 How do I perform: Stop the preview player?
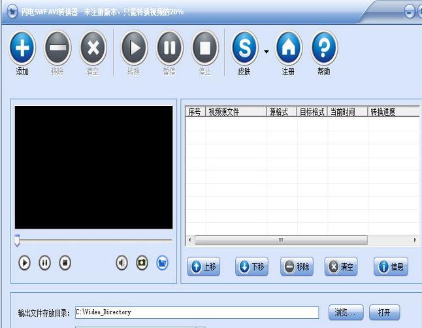point(65,263)
